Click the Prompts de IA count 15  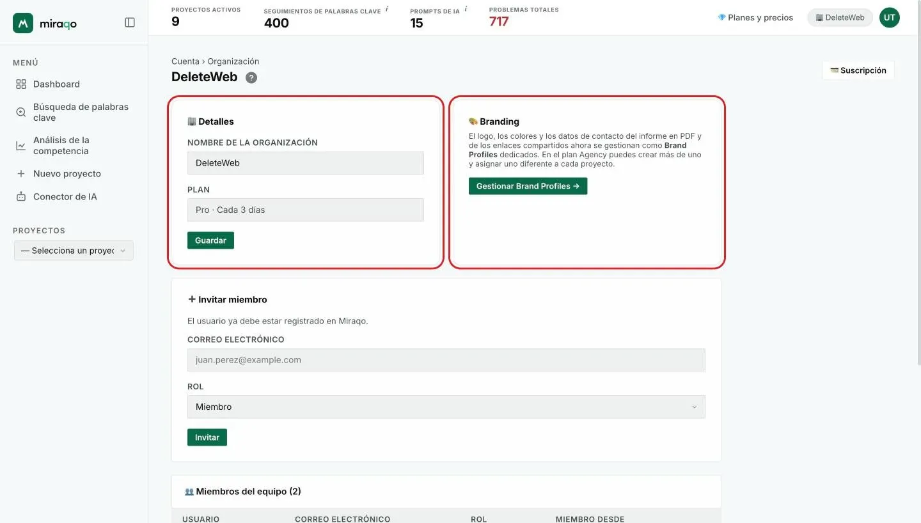click(x=416, y=23)
